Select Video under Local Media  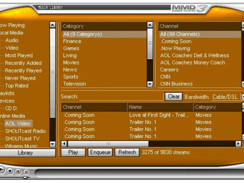[x=12, y=48]
